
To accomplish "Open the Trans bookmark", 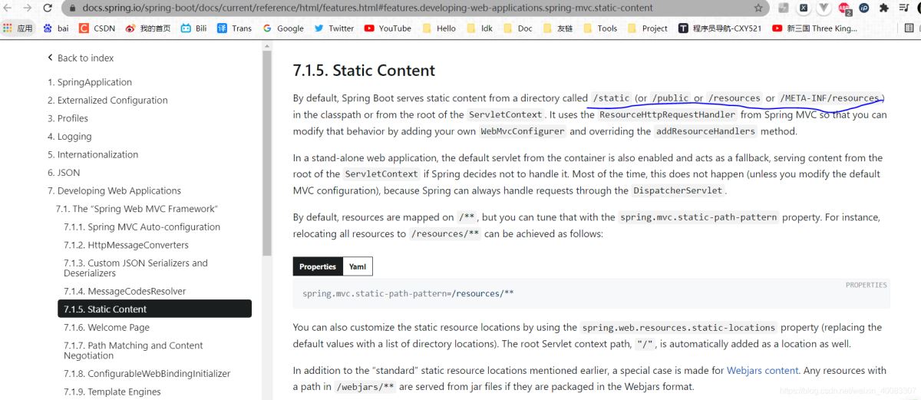I will tap(234, 28).
